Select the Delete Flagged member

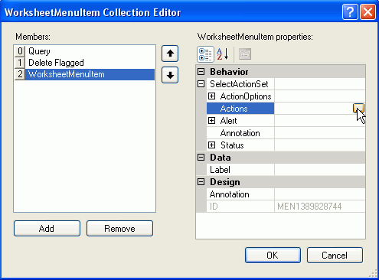click(56, 63)
